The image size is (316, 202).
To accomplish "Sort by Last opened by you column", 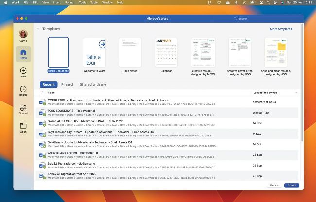I will pyautogui.click(x=265, y=92).
